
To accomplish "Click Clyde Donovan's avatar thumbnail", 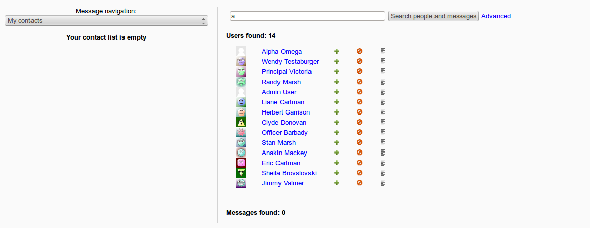I will click(x=241, y=122).
